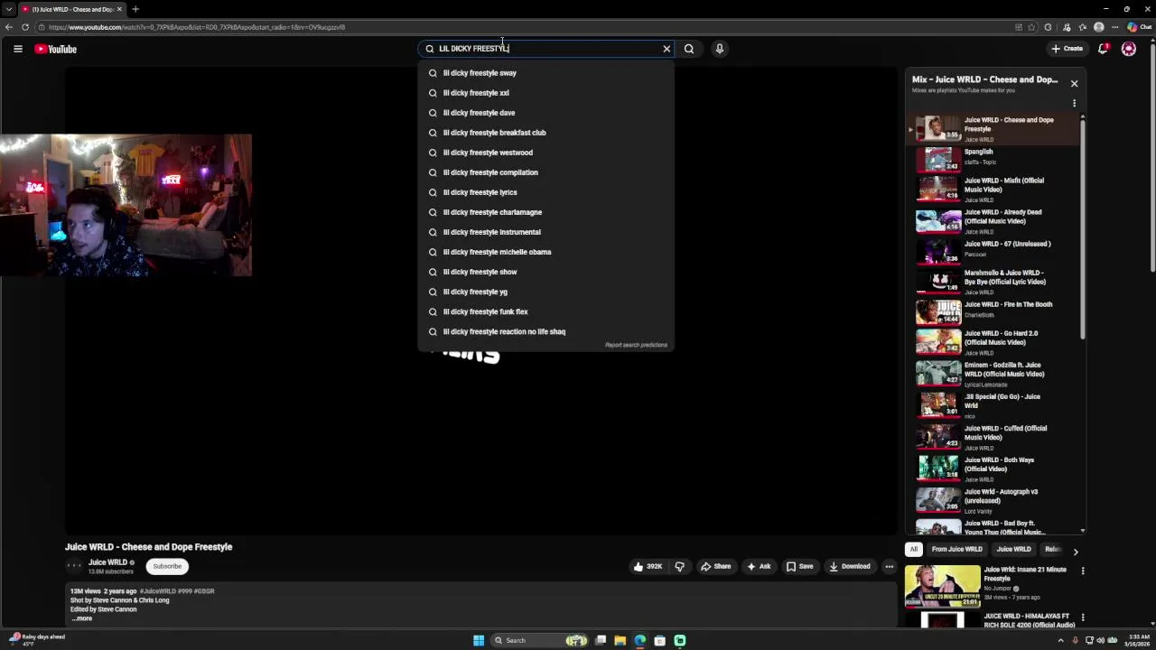Play Juice WRLD Misfit music video
1156x650 pixels.
(993, 190)
